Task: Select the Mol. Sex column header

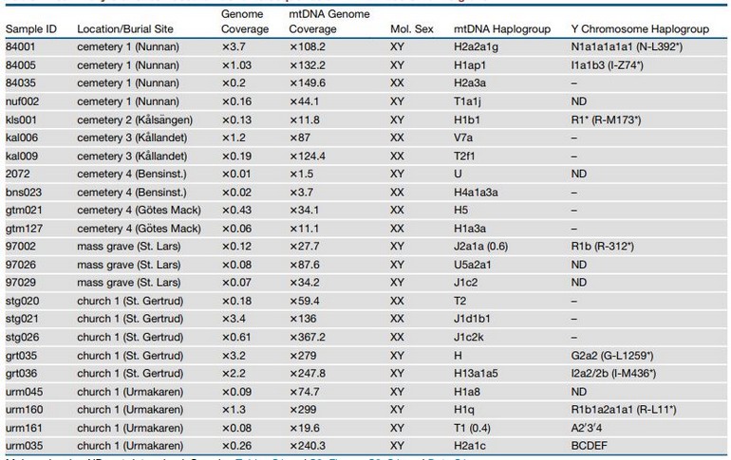Action: tap(412, 28)
